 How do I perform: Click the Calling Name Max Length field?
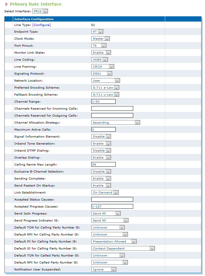[x=104, y=165]
